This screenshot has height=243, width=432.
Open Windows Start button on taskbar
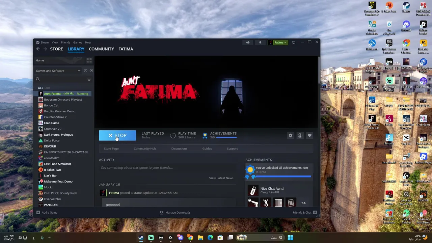(290, 238)
